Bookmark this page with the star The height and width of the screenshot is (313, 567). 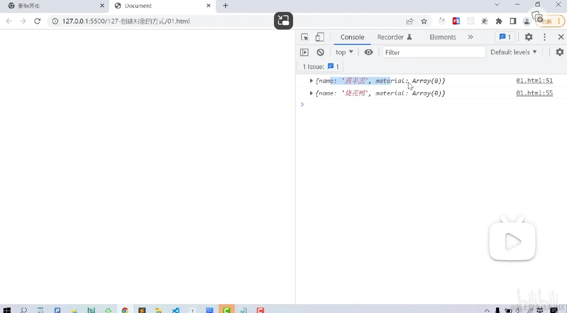point(424,21)
